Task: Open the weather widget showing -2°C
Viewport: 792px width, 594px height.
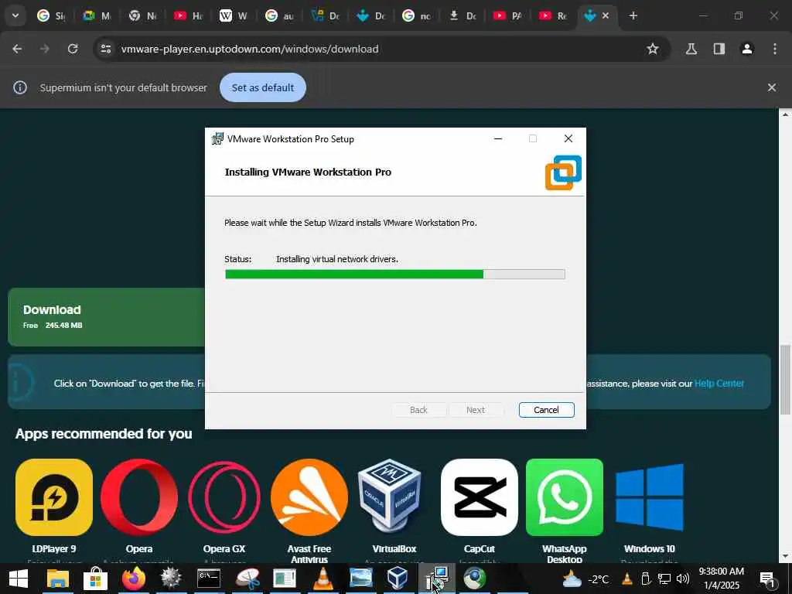Action: (x=585, y=579)
